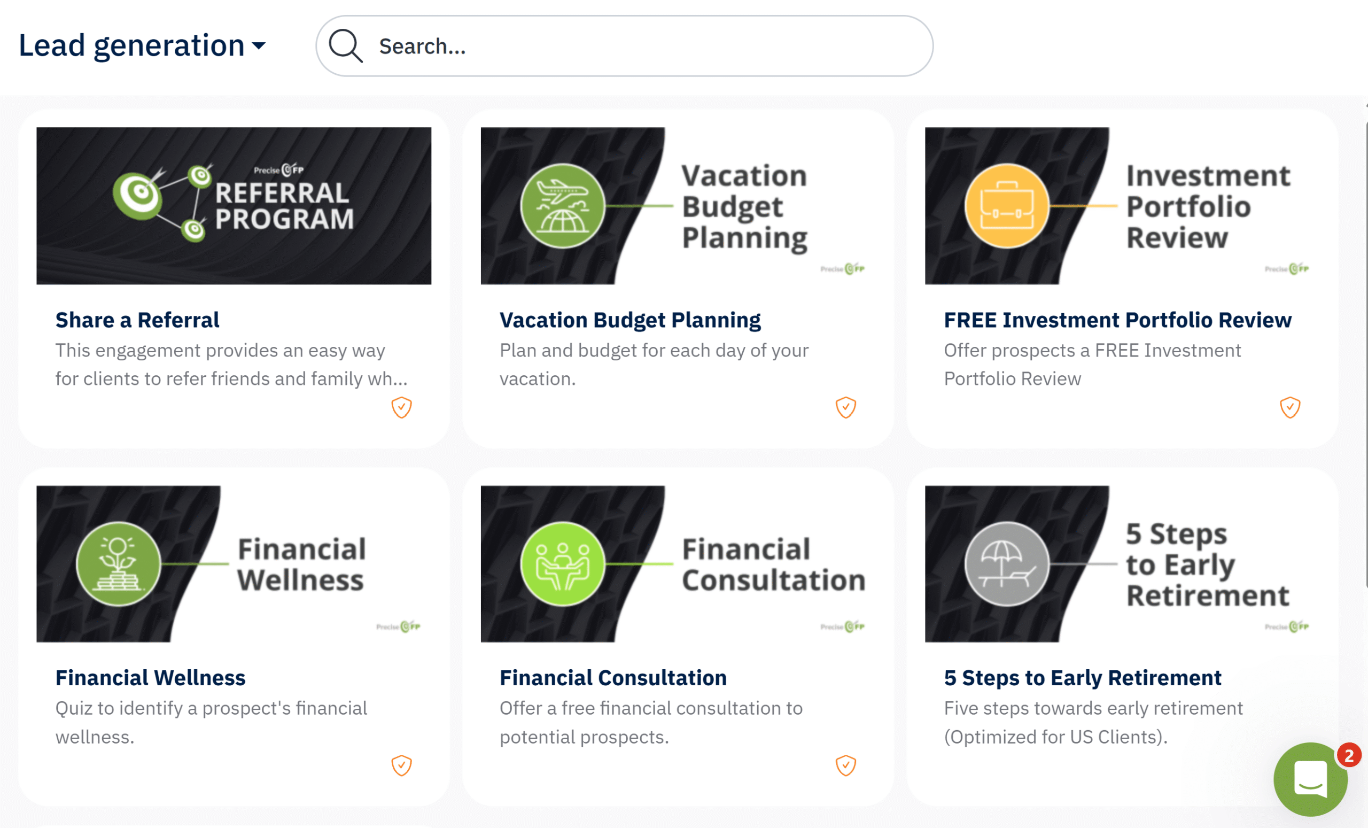Click the Vacation Budget Planning thumbnail
Viewport: 1368px width, 828px height.
[x=678, y=205]
